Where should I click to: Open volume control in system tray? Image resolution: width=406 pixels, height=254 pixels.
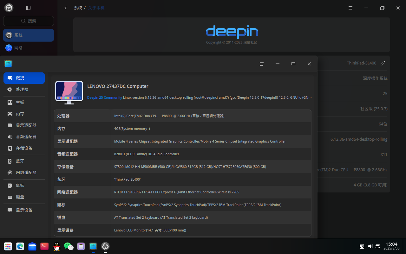coord(370,246)
